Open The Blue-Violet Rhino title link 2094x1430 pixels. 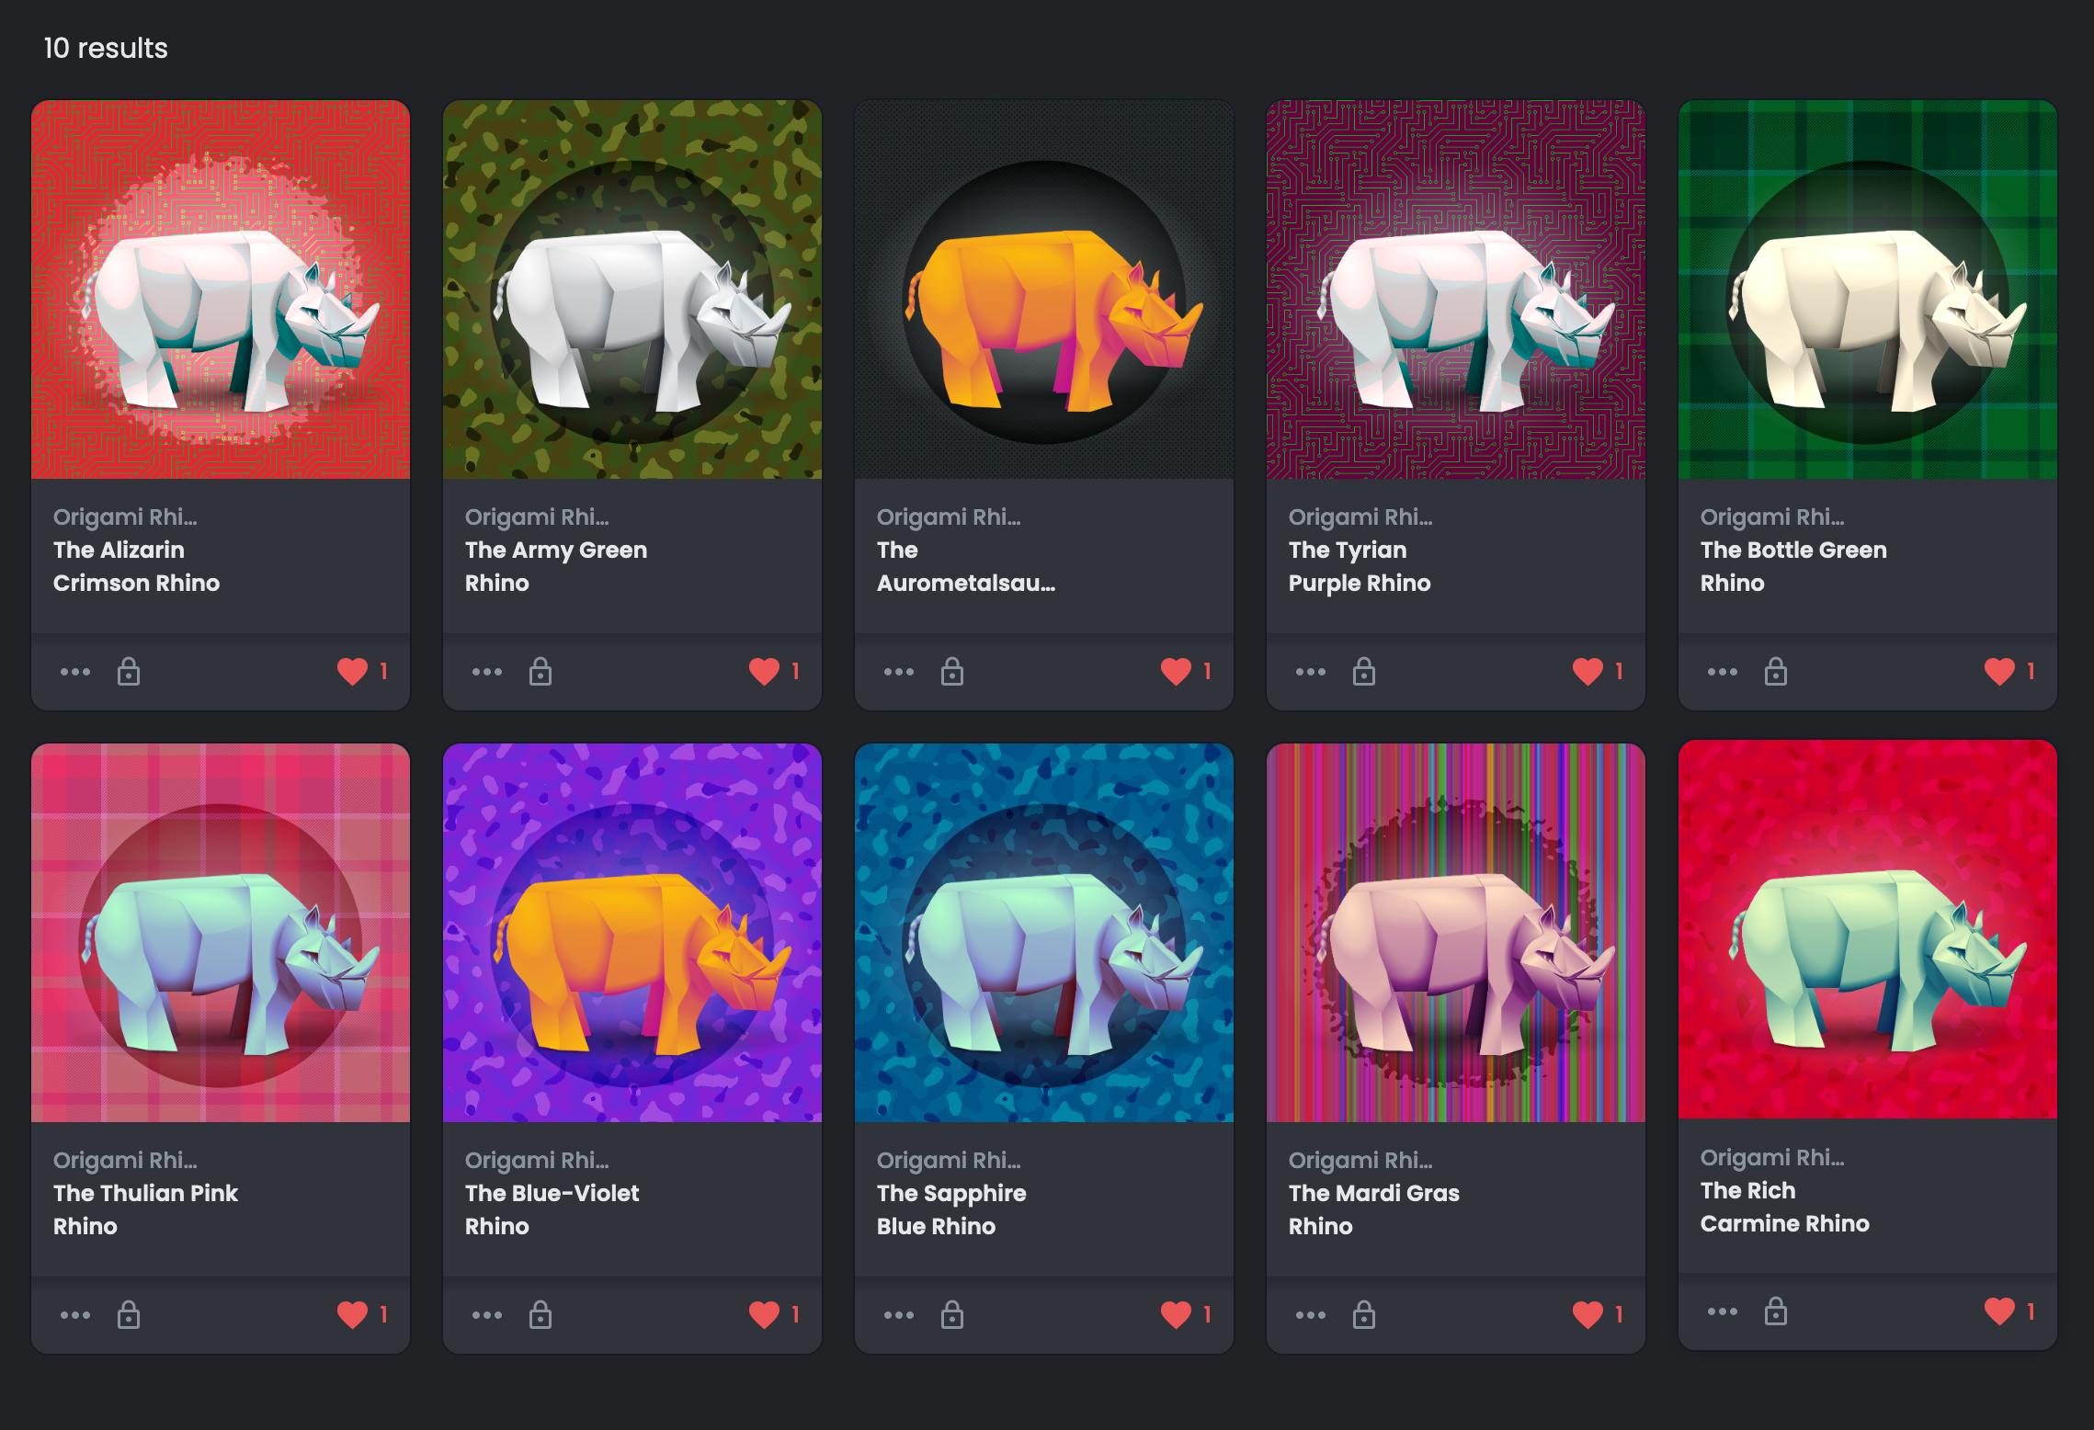pyautogui.click(x=552, y=1209)
